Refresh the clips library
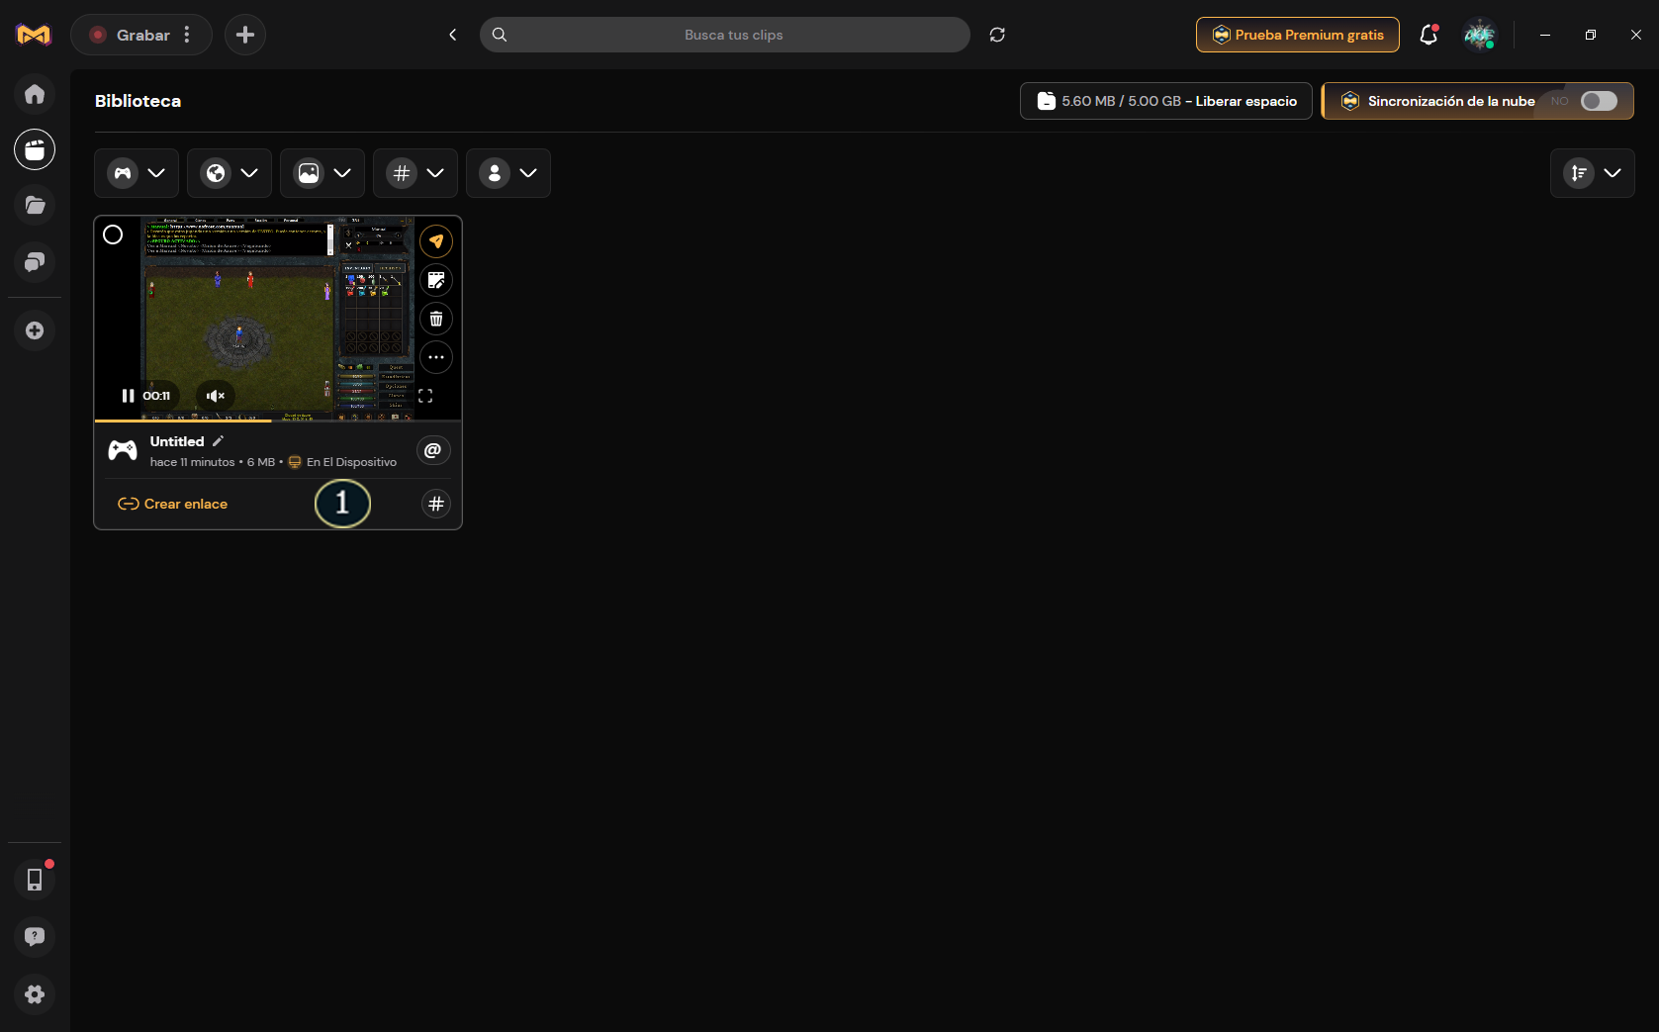The height and width of the screenshot is (1032, 1659). [x=997, y=35]
